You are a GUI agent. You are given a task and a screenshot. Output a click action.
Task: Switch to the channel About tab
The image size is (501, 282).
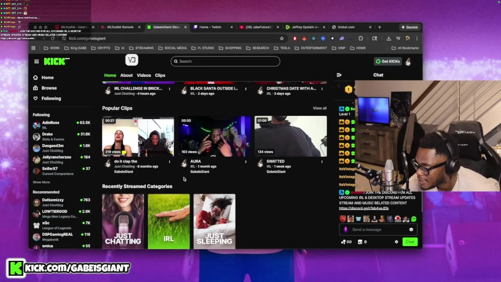click(126, 75)
